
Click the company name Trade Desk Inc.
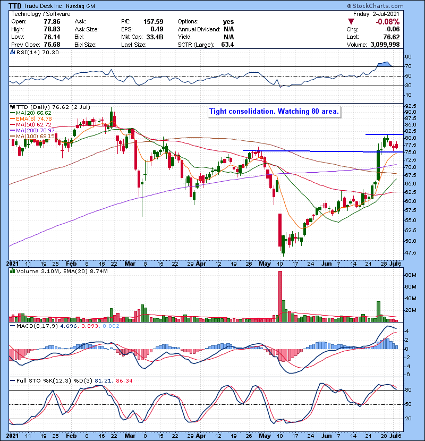click(43, 6)
